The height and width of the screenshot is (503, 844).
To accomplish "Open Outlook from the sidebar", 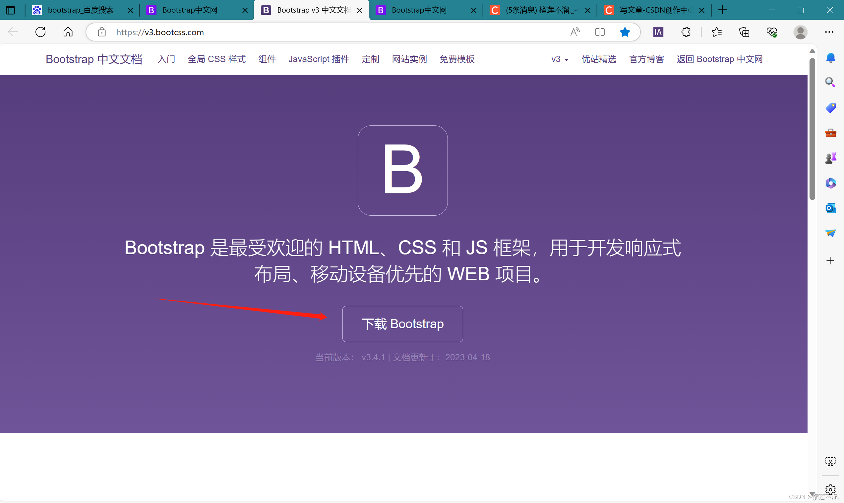I will pos(830,208).
